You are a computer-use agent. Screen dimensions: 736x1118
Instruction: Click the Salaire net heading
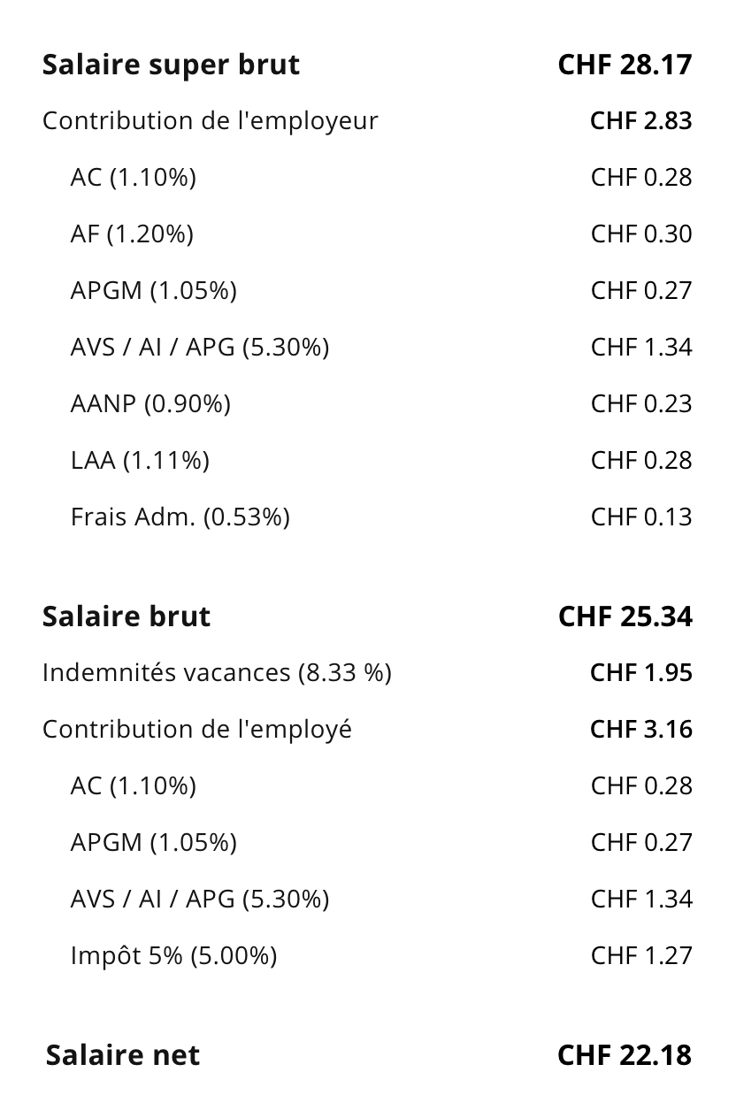coord(123,1055)
